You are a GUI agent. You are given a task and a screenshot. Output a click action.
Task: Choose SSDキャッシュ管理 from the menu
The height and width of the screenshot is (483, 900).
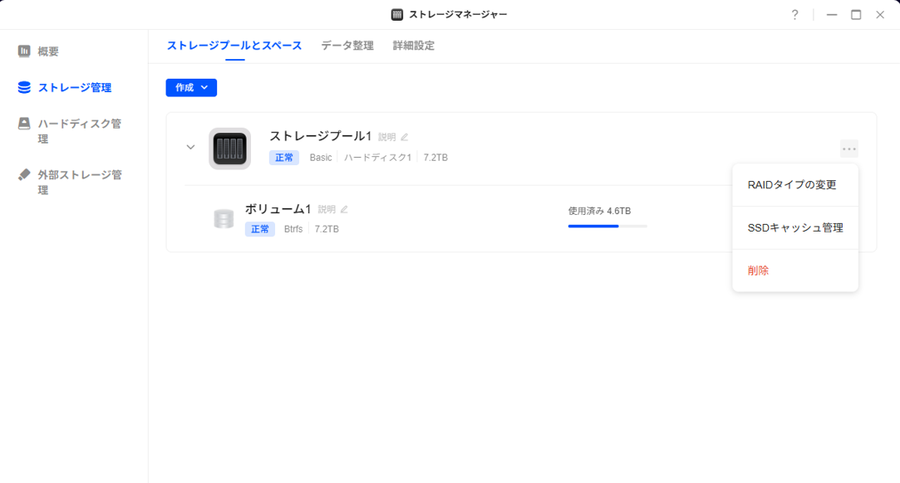click(795, 228)
